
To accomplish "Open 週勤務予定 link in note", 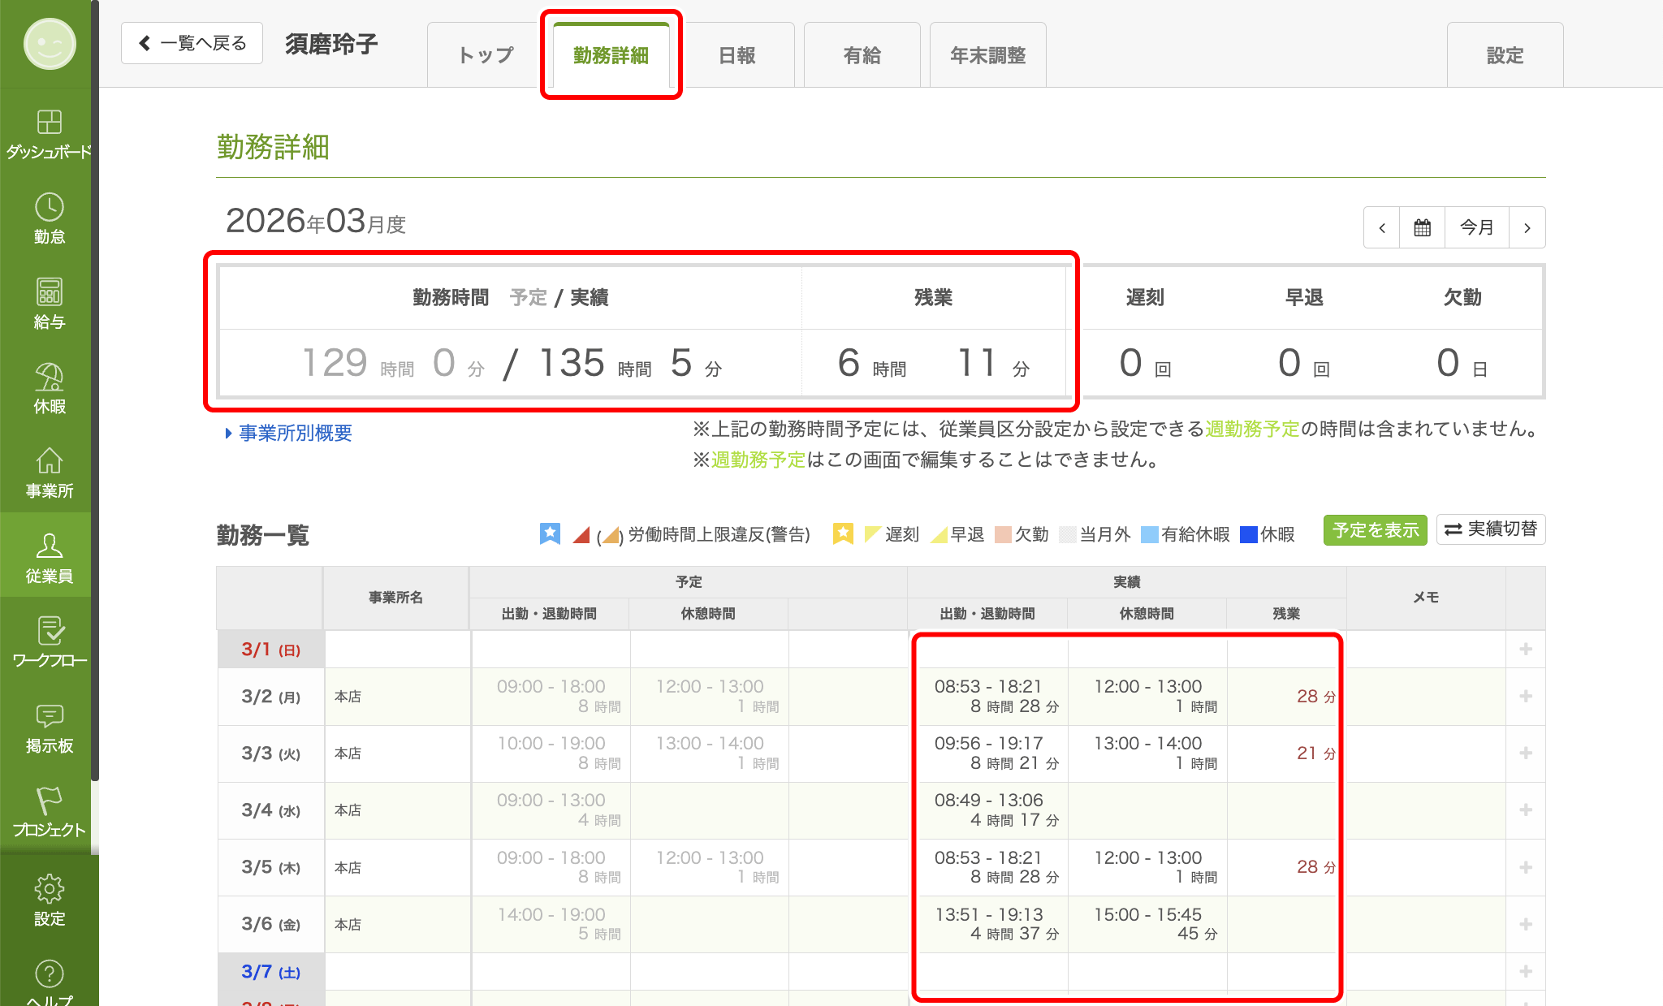I will click(x=1252, y=429).
